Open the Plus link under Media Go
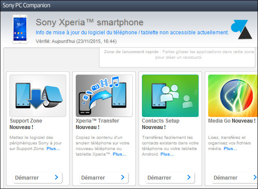 pos(230,149)
